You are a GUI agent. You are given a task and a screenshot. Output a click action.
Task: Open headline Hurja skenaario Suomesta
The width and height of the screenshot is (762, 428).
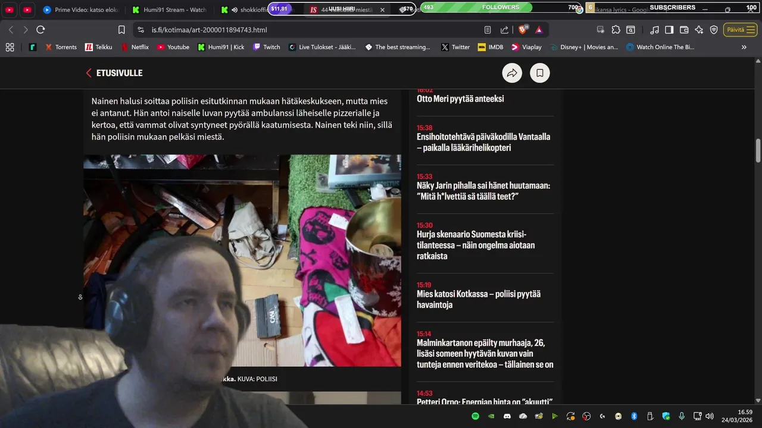click(476, 245)
